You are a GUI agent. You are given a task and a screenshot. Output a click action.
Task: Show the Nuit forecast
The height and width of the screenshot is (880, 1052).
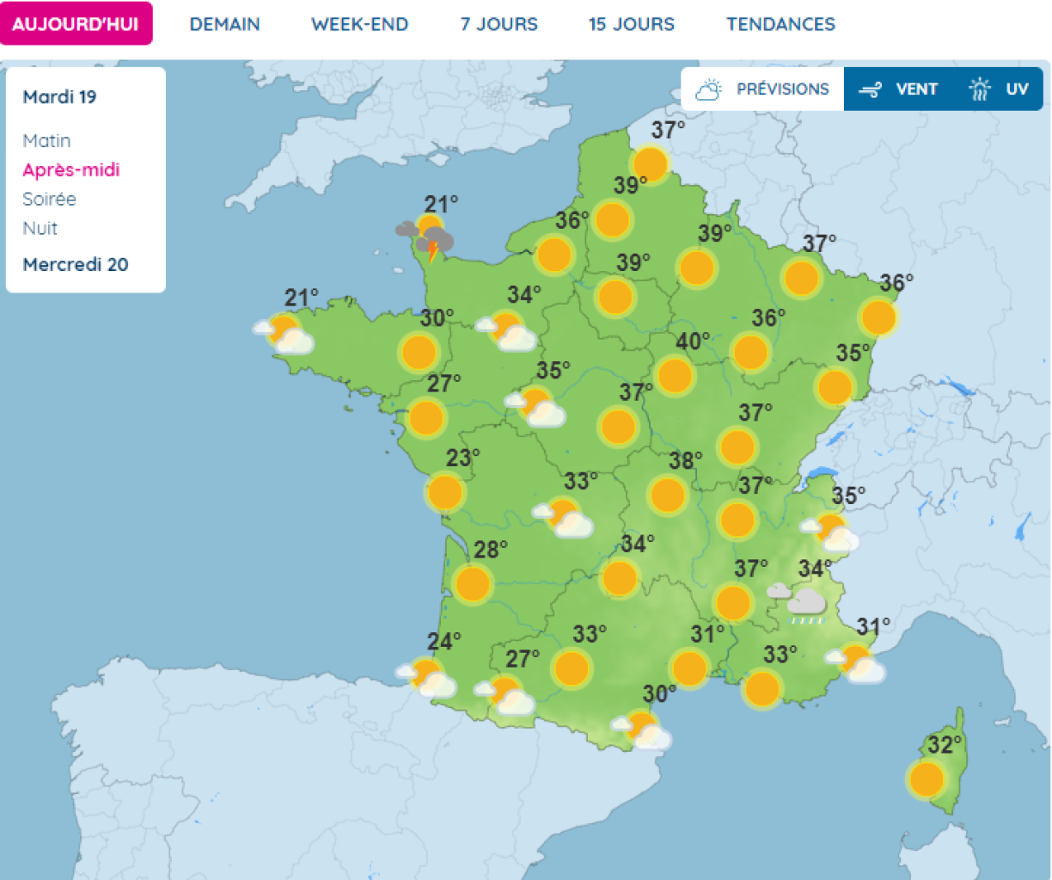pos(40,228)
